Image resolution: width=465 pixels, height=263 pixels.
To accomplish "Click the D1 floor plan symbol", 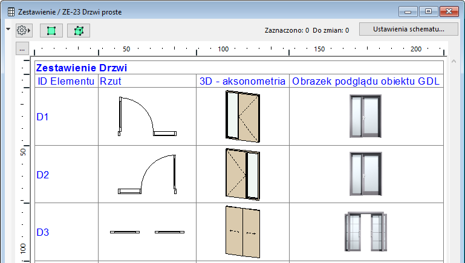I will pos(147,116).
